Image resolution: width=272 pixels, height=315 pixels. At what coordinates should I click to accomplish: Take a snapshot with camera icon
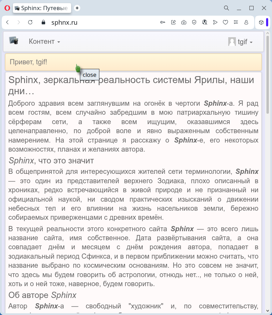click(183, 23)
